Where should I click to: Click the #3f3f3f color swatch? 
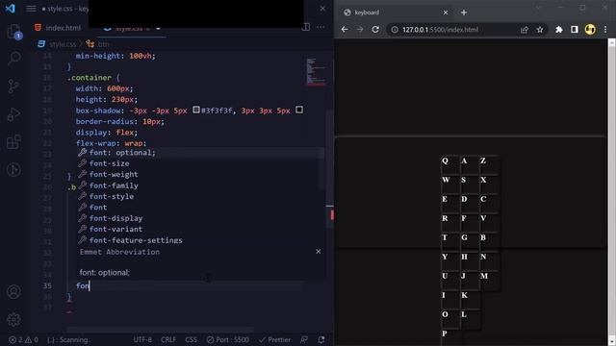click(x=196, y=110)
